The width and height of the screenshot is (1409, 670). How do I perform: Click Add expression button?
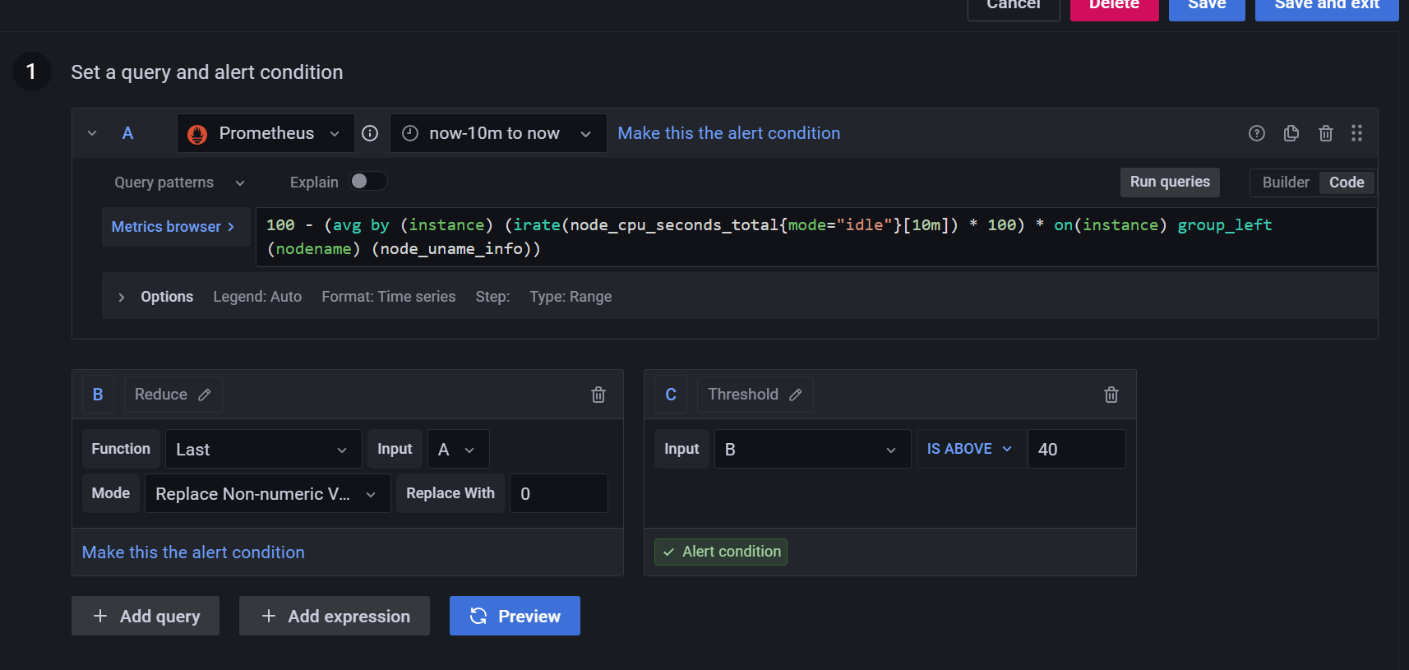pyautogui.click(x=334, y=616)
